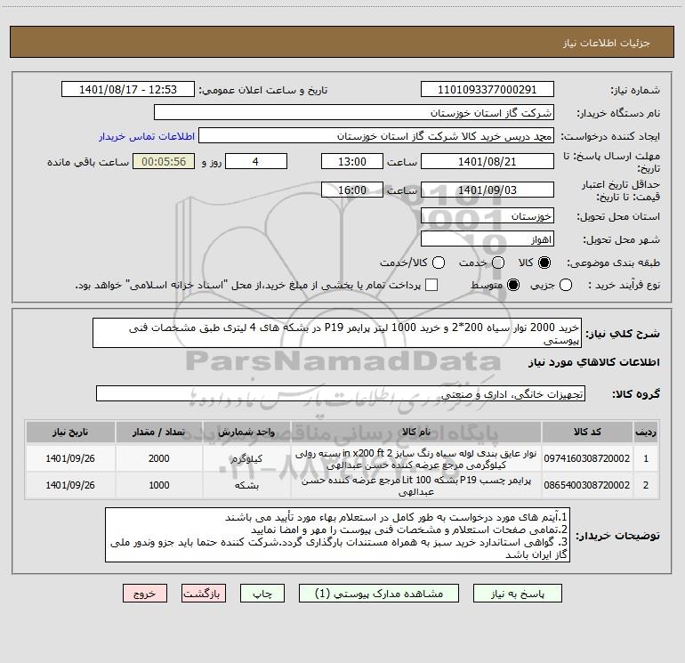Click the توضیحات خریدار label
The width and height of the screenshot is (685, 663).
617,536
